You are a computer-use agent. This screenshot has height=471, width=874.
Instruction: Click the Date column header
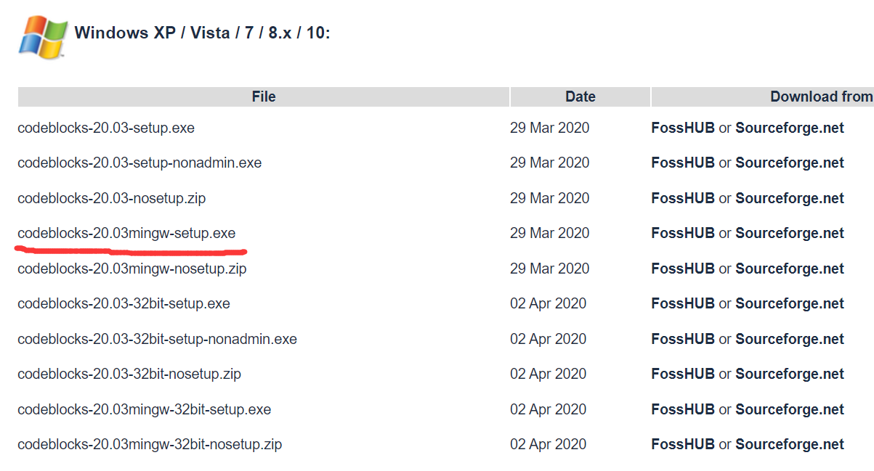580,97
